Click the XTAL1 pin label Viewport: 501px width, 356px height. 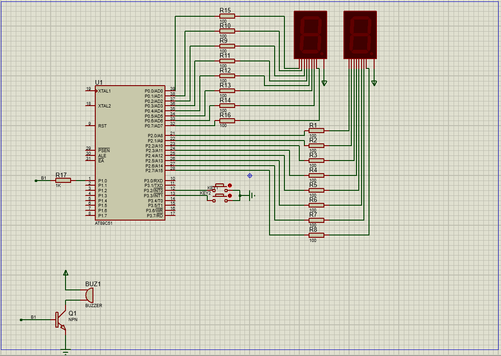click(105, 91)
